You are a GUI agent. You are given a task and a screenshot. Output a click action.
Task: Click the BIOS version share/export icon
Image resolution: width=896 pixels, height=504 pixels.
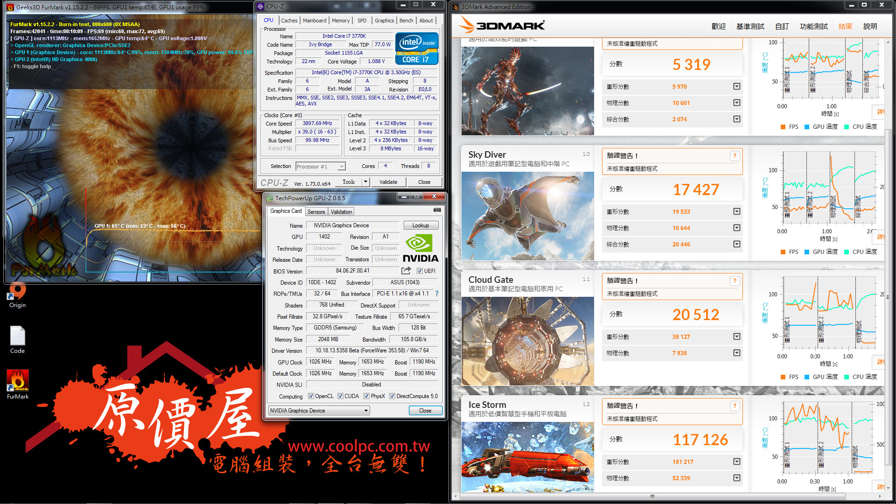406,271
